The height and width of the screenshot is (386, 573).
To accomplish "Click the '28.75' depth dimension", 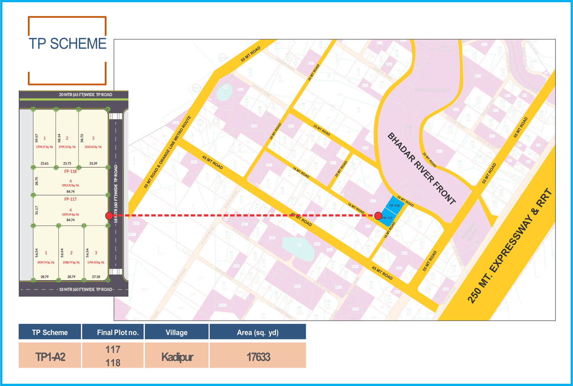I will (37, 181).
